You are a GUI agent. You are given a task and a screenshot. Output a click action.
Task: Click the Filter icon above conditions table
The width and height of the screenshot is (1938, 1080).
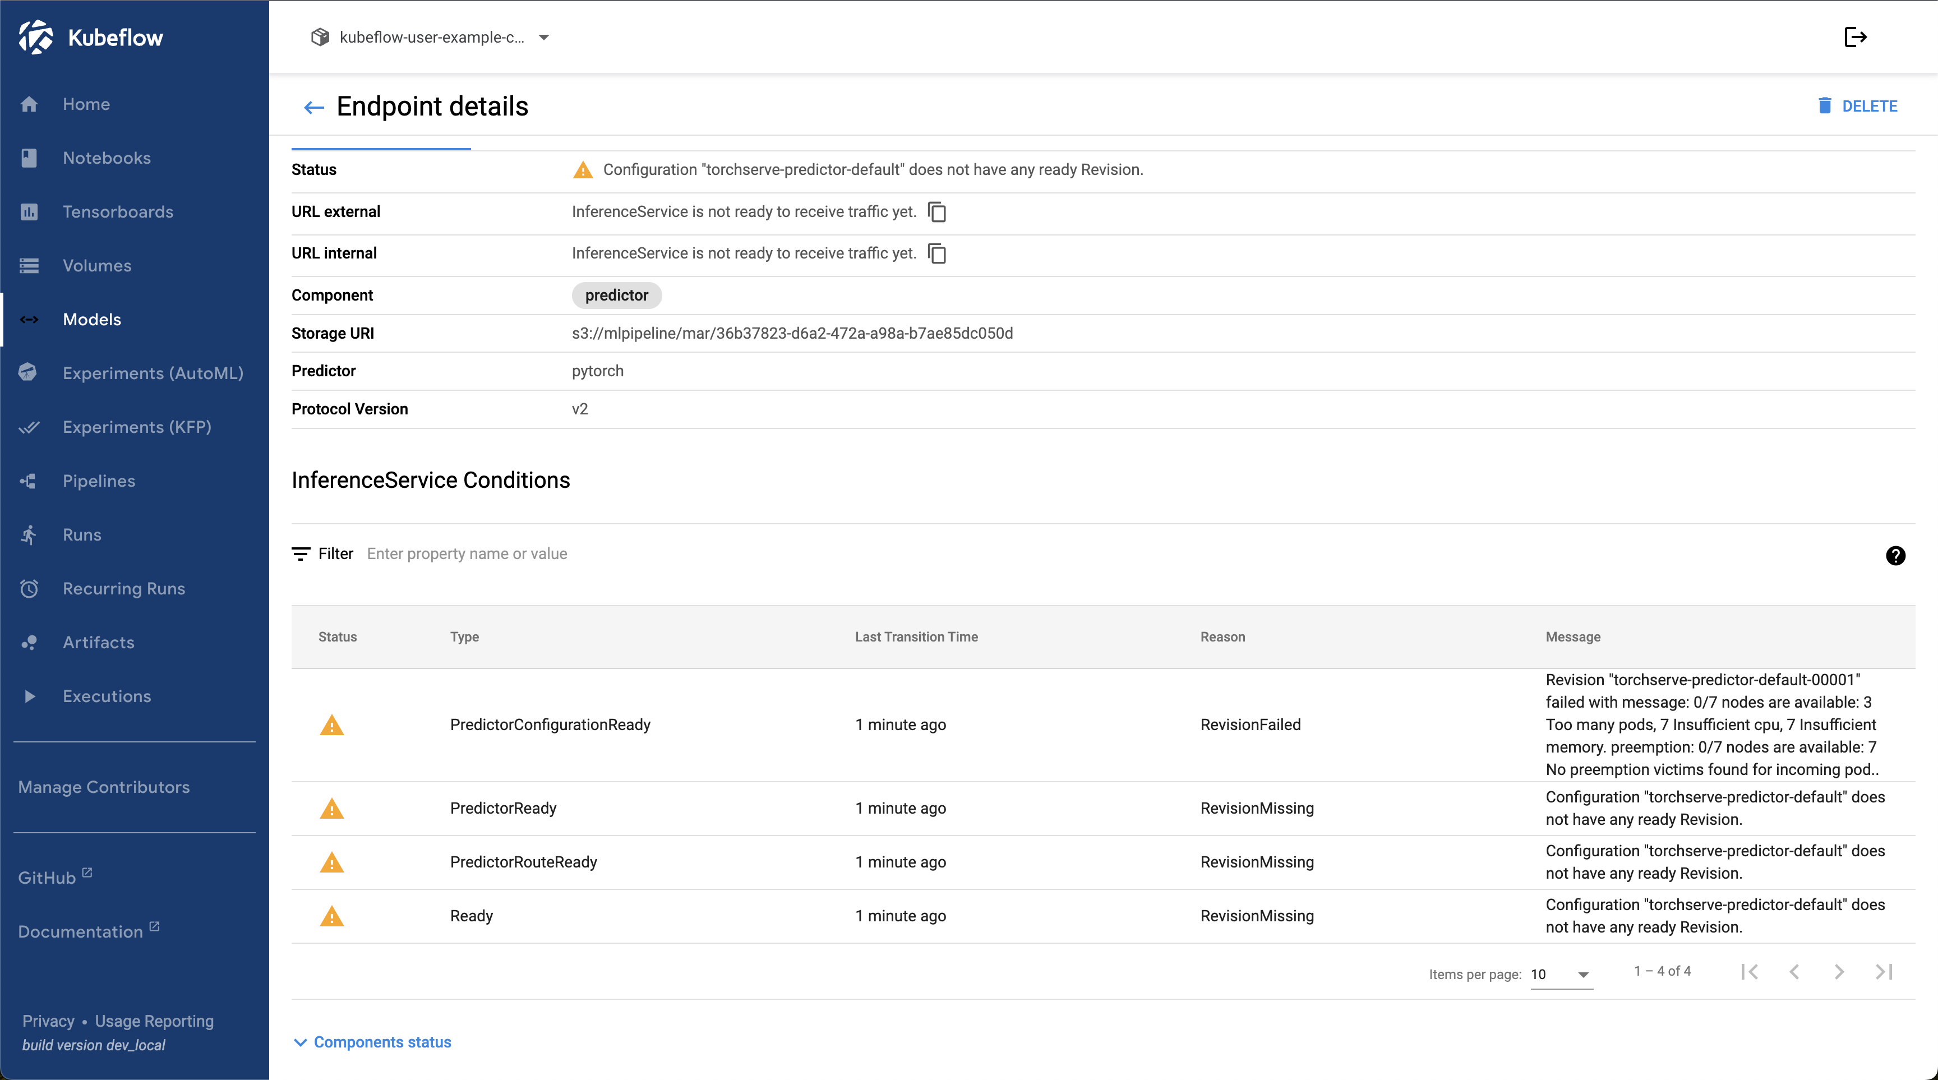pos(301,554)
